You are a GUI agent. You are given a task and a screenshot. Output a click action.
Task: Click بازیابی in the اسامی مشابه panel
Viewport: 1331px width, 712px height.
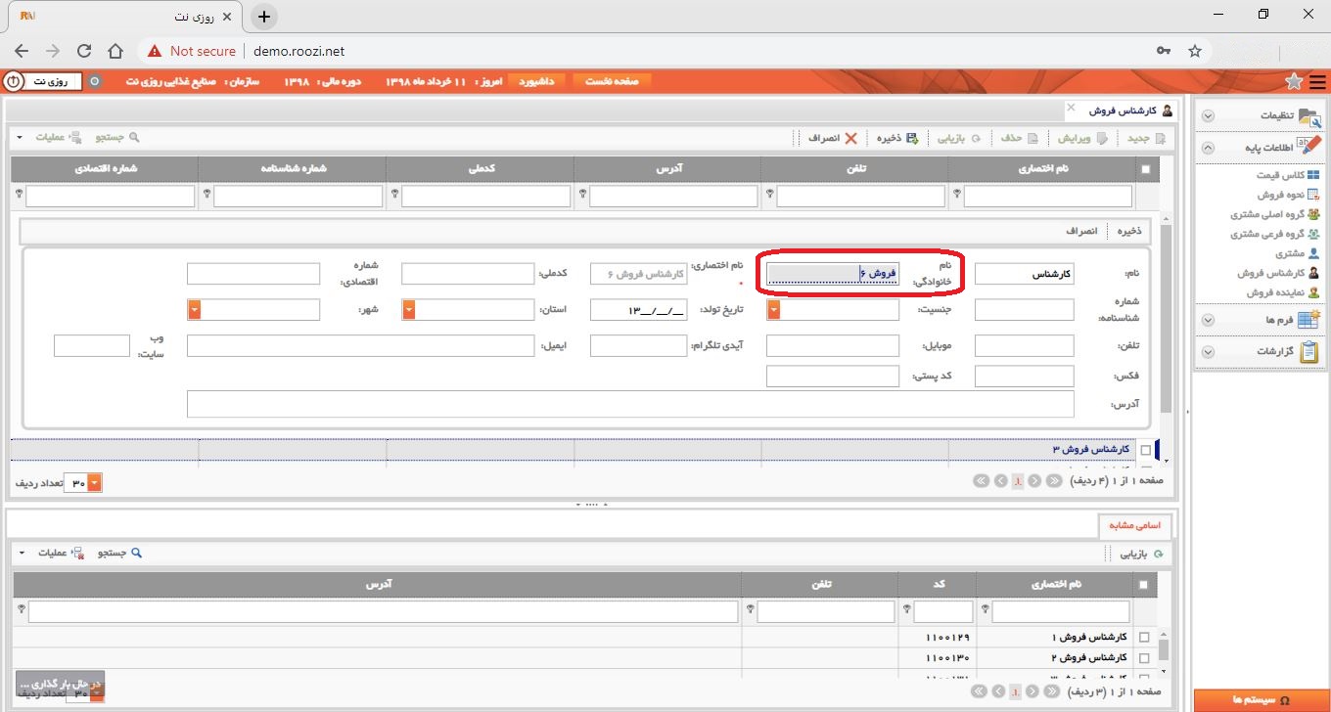pos(1143,554)
